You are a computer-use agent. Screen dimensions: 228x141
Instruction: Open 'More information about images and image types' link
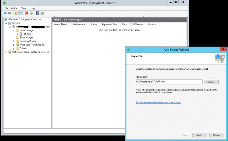(158, 102)
